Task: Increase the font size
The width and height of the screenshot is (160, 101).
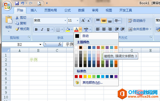Action: (x=83, y=20)
